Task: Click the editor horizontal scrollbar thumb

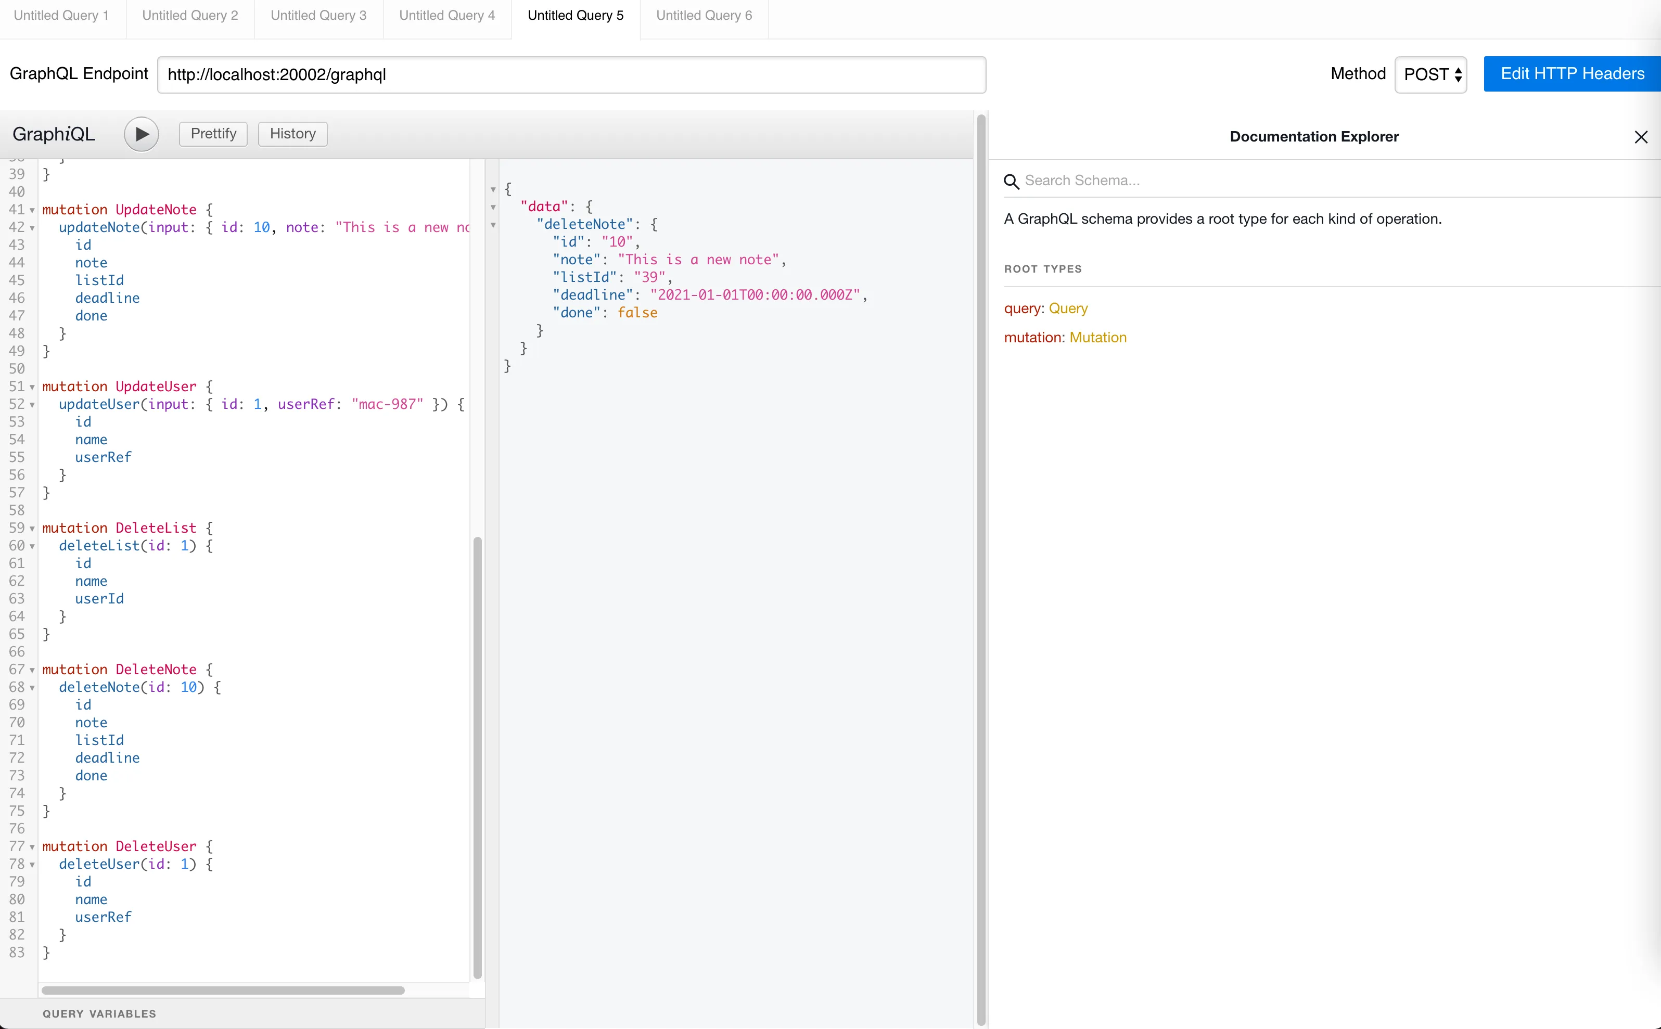Action: click(223, 990)
